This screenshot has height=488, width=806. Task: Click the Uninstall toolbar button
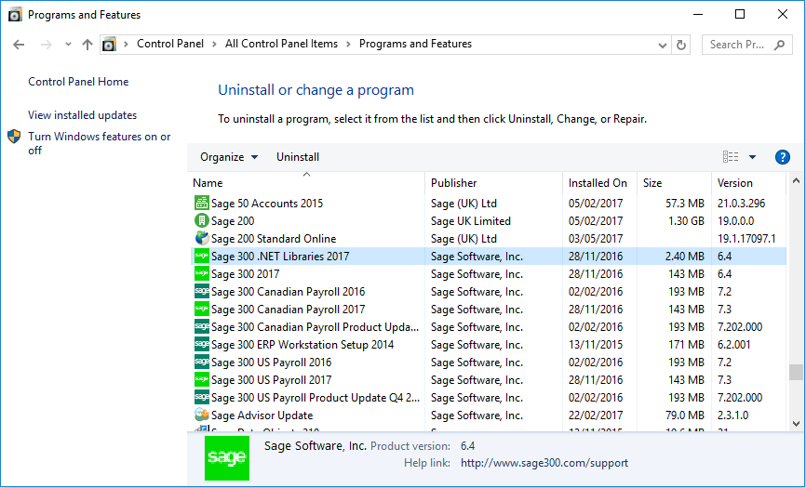(298, 157)
